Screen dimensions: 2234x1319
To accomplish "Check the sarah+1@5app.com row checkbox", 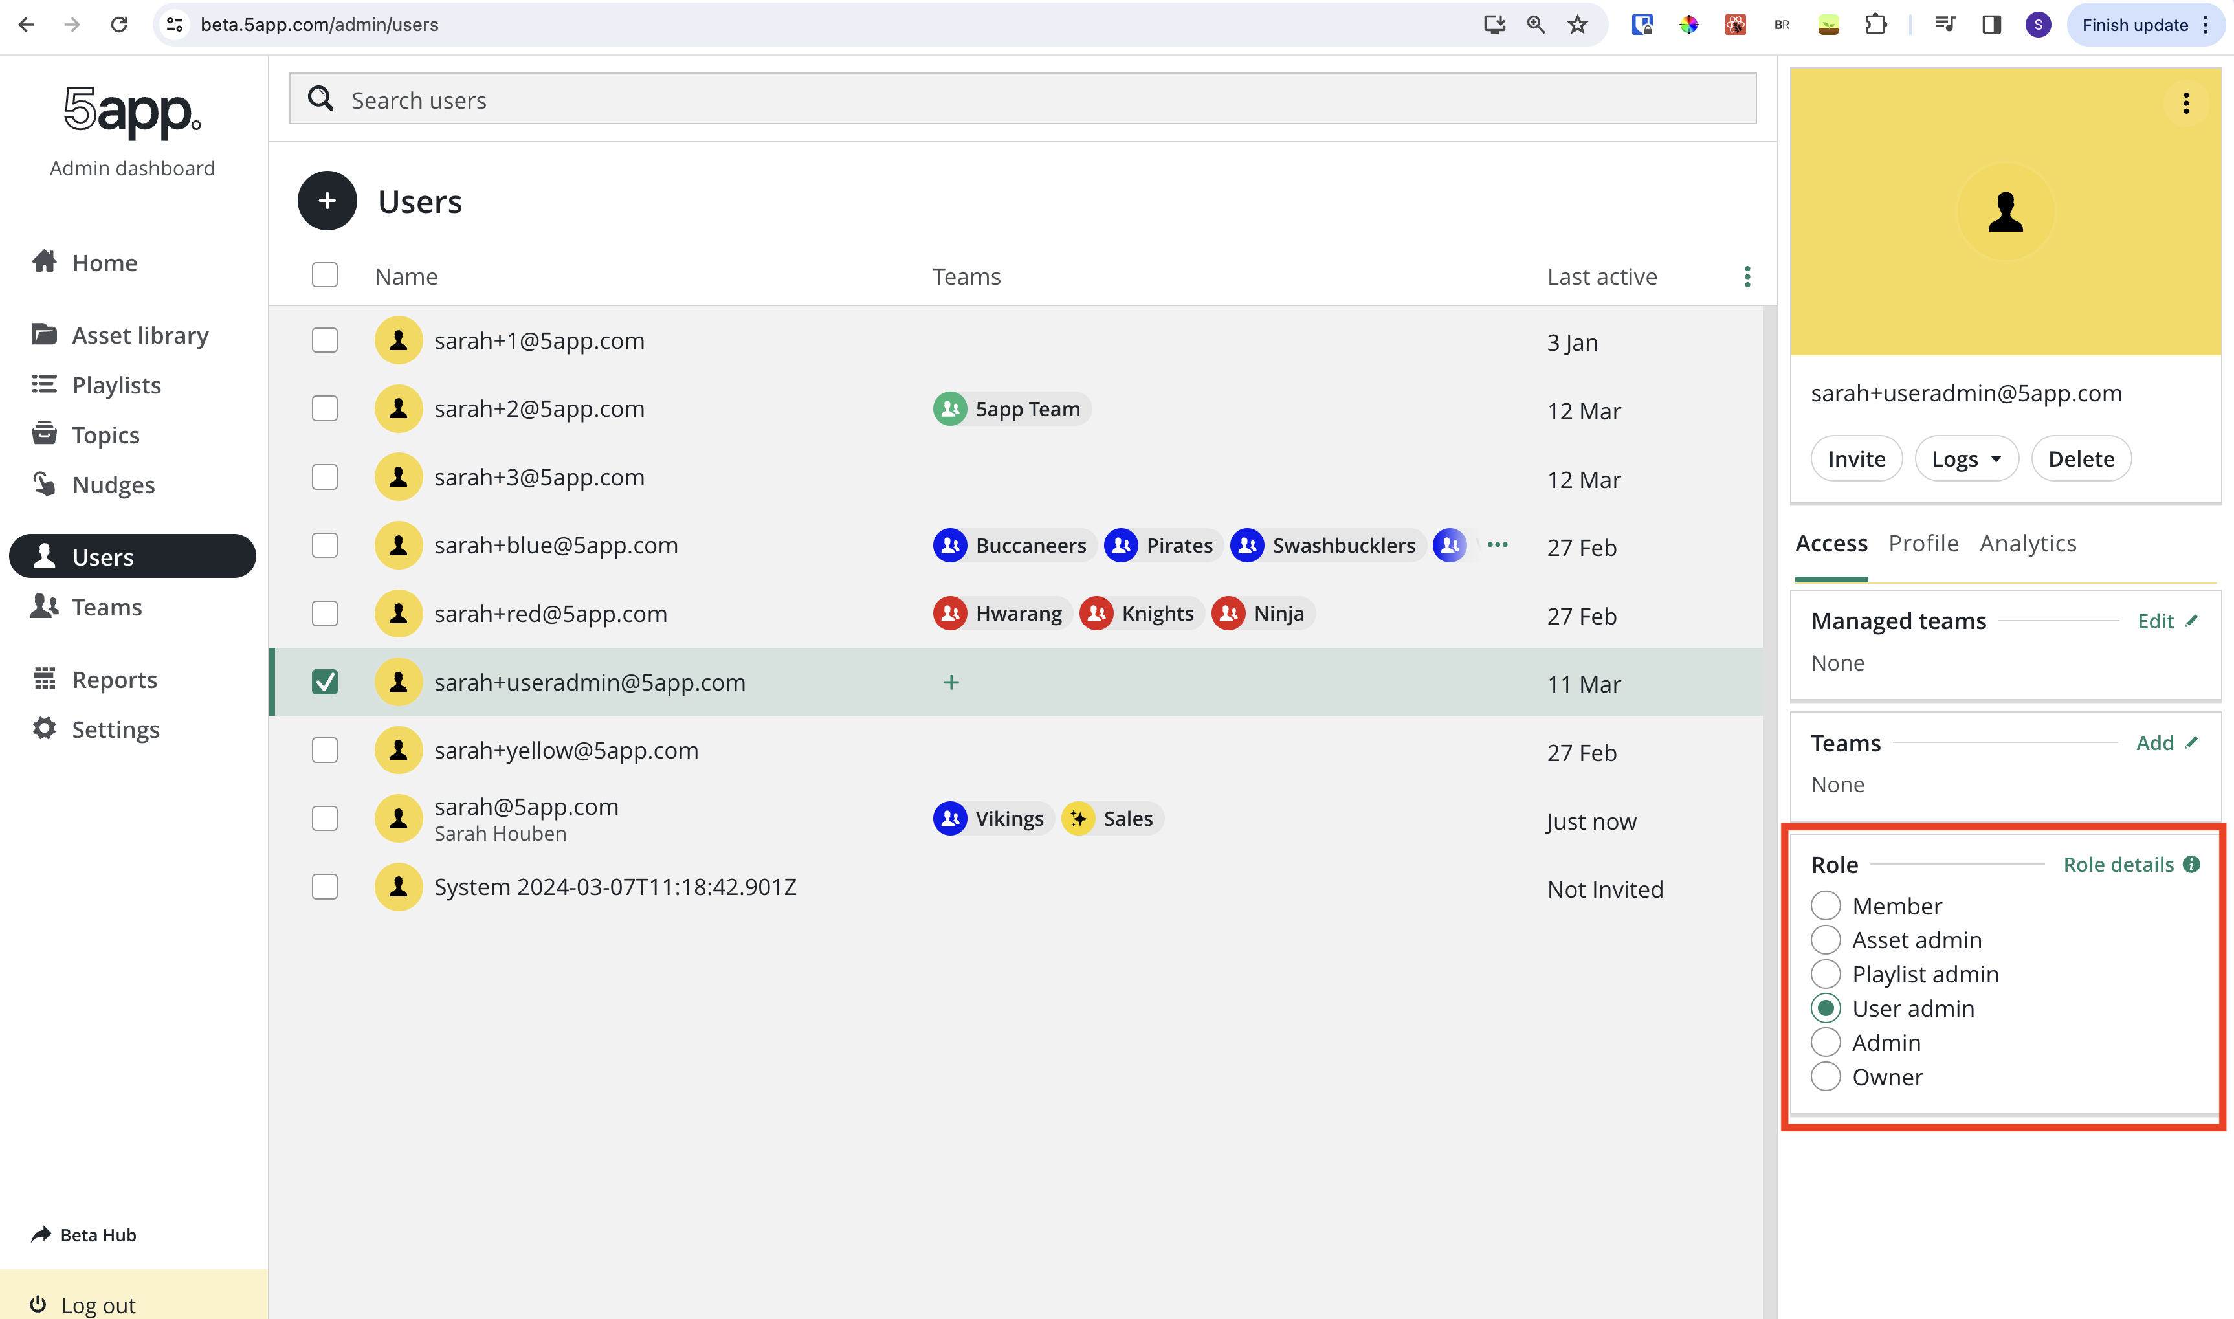I will [326, 340].
